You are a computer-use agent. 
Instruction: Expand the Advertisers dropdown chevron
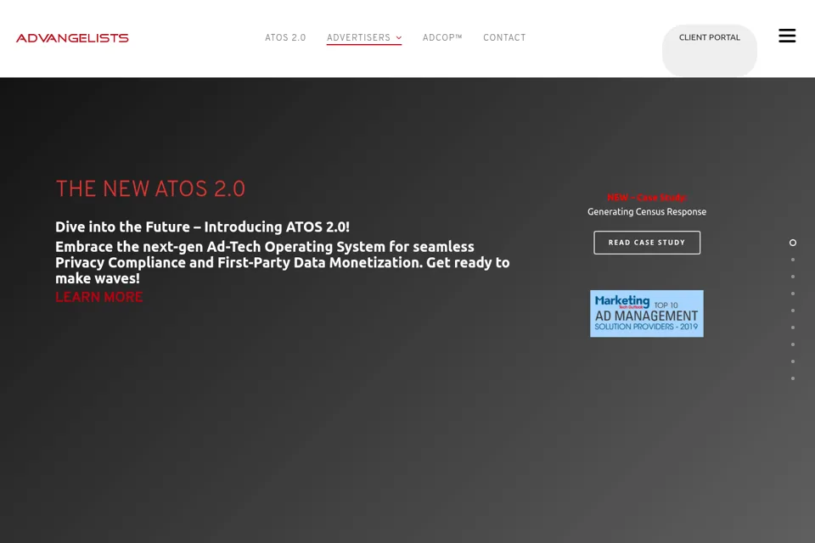[399, 38]
